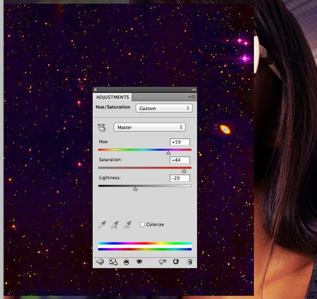The width and height of the screenshot is (317, 299).
Task: Select the eyedropper tool
Action: click(x=102, y=225)
